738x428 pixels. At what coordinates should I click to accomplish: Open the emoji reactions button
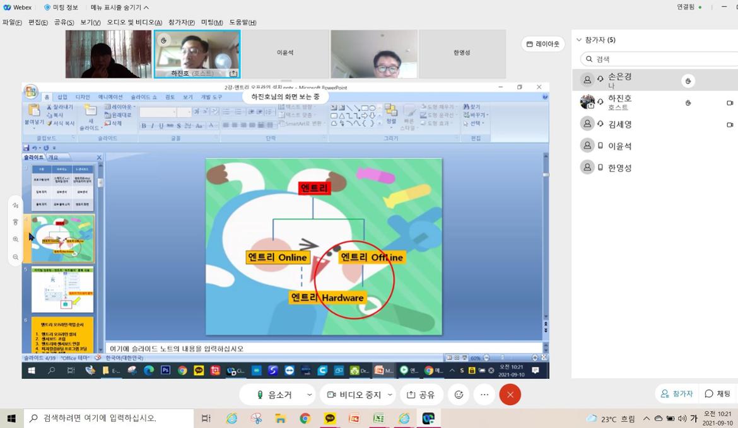459,395
